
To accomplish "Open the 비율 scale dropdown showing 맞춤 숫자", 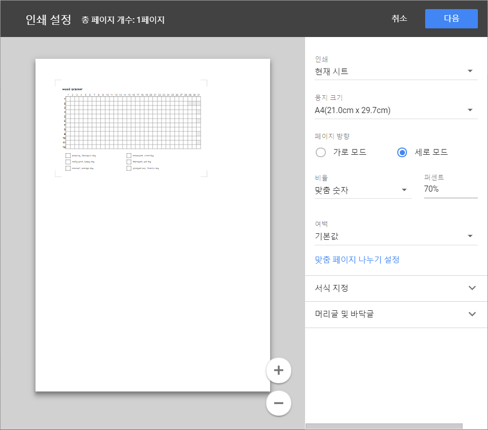I will click(x=363, y=190).
